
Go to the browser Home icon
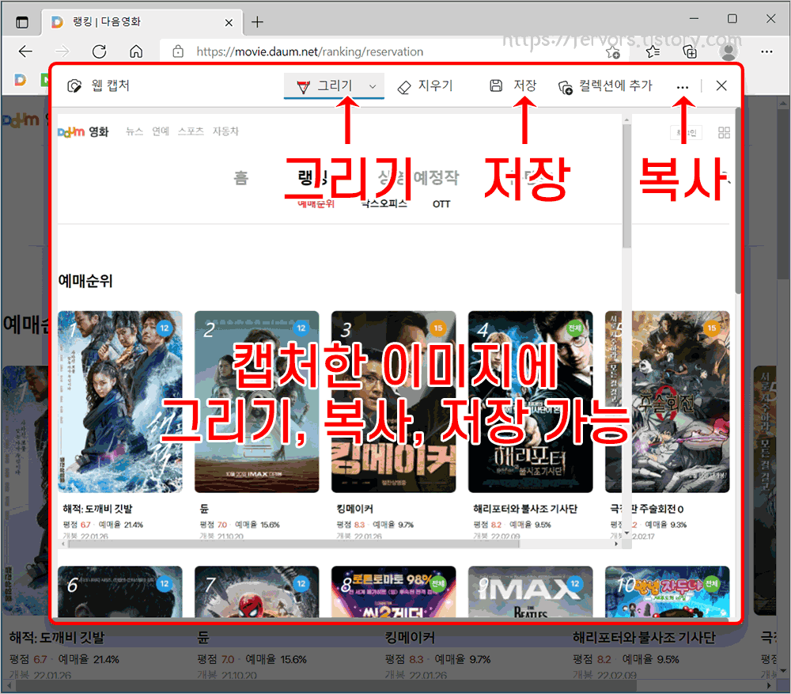pos(136,51)
